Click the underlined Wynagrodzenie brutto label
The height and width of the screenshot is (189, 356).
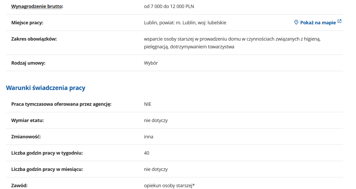point(37,6)
